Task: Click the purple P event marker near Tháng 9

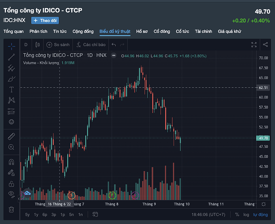Action: click(x=135, y=195)
